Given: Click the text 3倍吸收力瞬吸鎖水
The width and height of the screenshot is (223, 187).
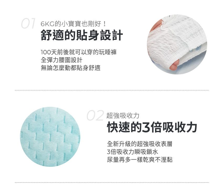Looking at the screenshot, I should 132,152.
